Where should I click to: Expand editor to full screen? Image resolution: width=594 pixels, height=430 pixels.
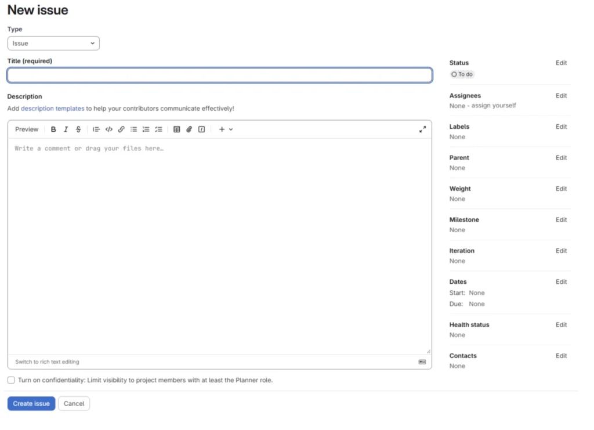pyautogui.click(x=422, y=129)
